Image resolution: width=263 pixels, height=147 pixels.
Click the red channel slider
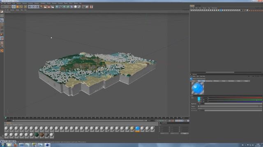(x=235, y=98)
